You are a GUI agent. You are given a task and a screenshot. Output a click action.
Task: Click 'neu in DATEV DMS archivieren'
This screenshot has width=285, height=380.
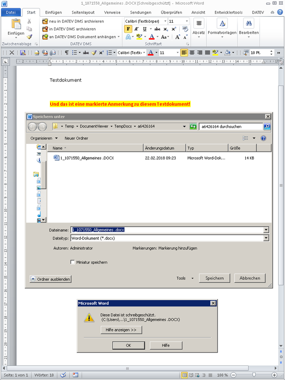(x=73, y=21)
